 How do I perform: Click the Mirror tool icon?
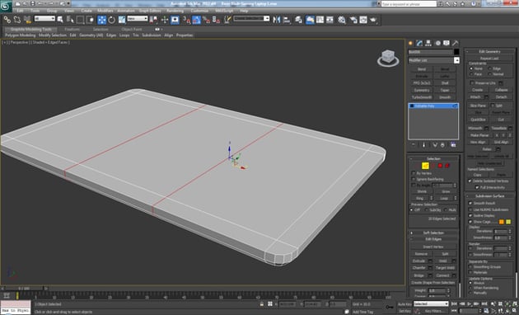277,20
